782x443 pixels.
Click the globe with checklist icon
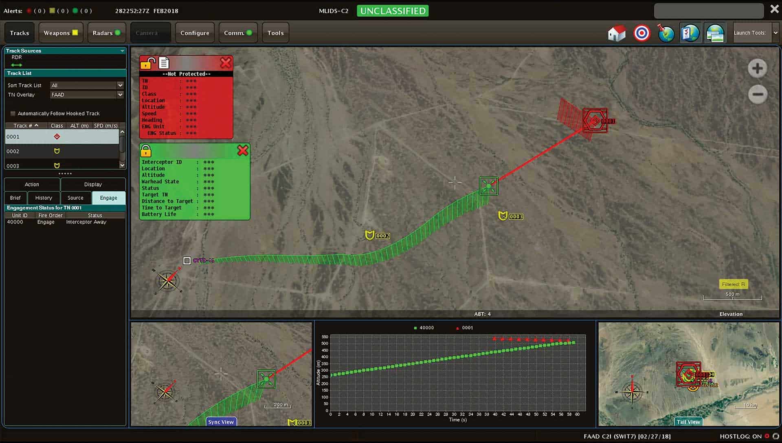click(x=690, y=33)
